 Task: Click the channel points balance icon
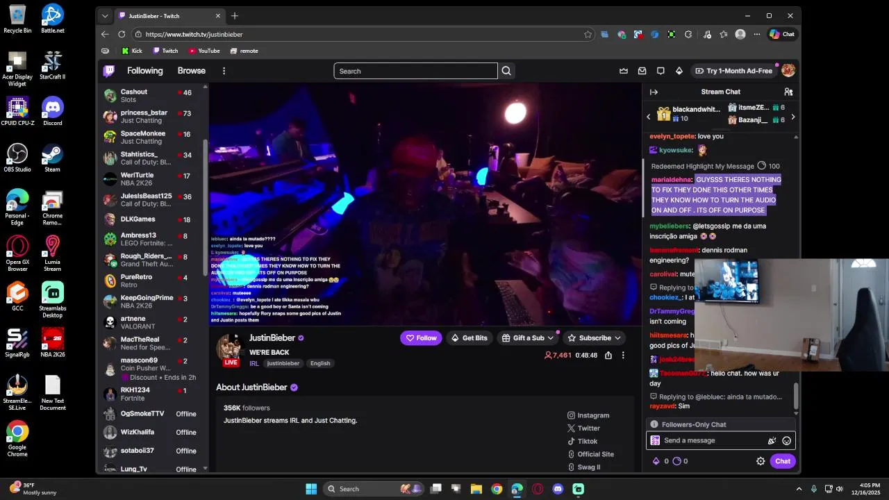pos(677,461)
